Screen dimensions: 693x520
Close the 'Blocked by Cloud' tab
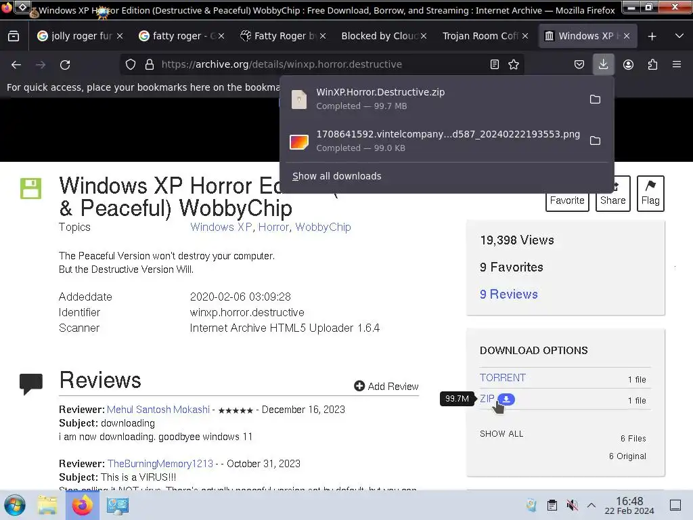point(424,37)
